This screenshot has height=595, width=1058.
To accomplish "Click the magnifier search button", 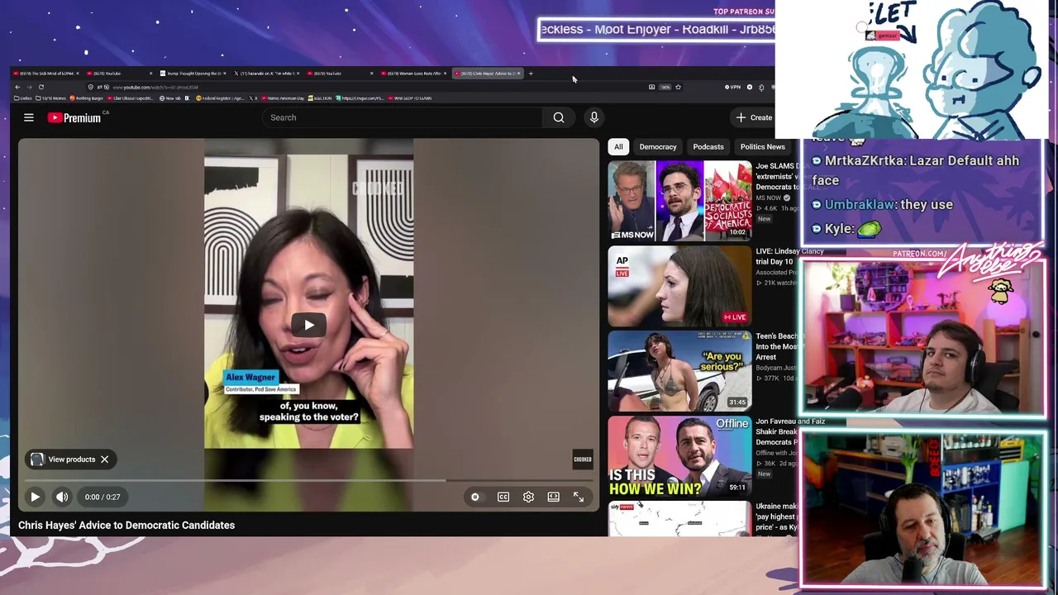I will [559, 117].
